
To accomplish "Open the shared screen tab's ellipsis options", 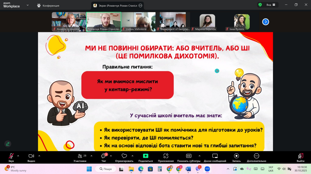I will 140,5.
